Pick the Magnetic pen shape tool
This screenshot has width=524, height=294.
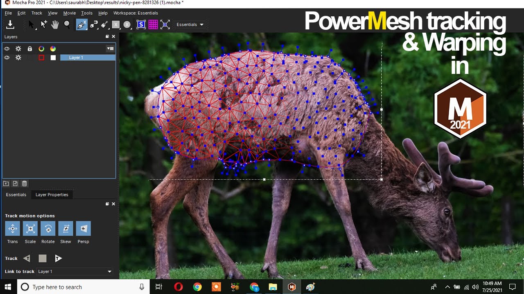pos(94,24)
